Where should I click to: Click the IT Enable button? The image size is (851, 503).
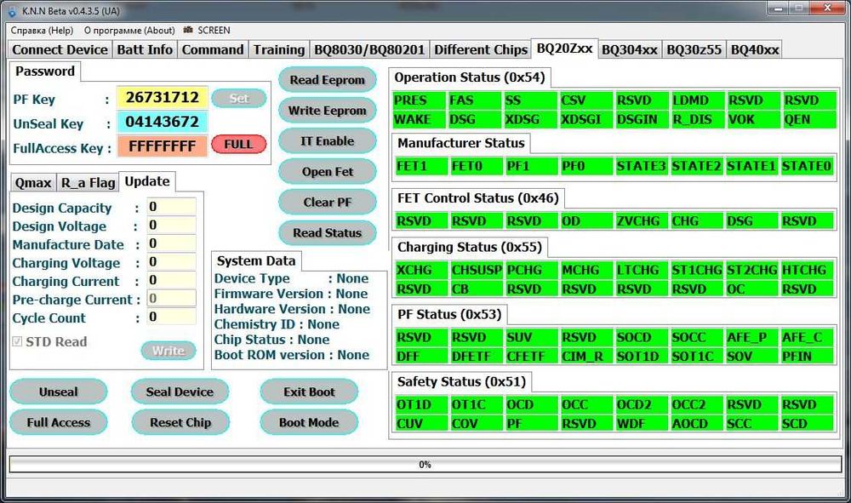pos(328,141)
